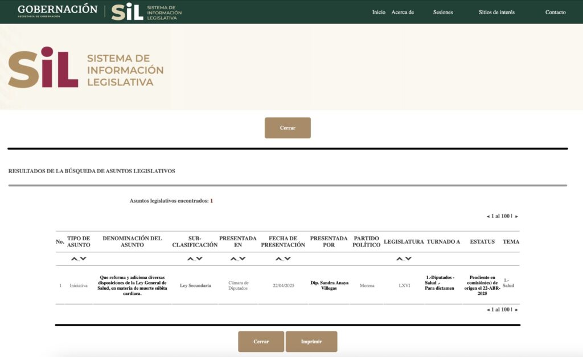Screen dimensions: 583x357
Task: Open the muerte súbita cardiaca initiative
Action: click(x=132, y=285)
